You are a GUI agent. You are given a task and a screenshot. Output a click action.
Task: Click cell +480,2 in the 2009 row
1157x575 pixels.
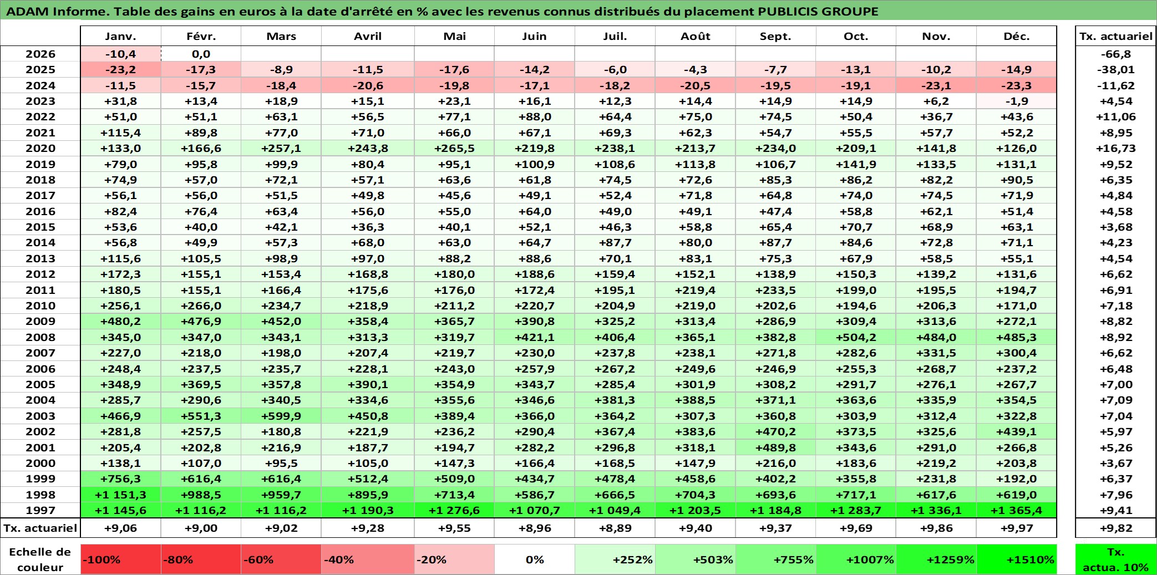121,321
